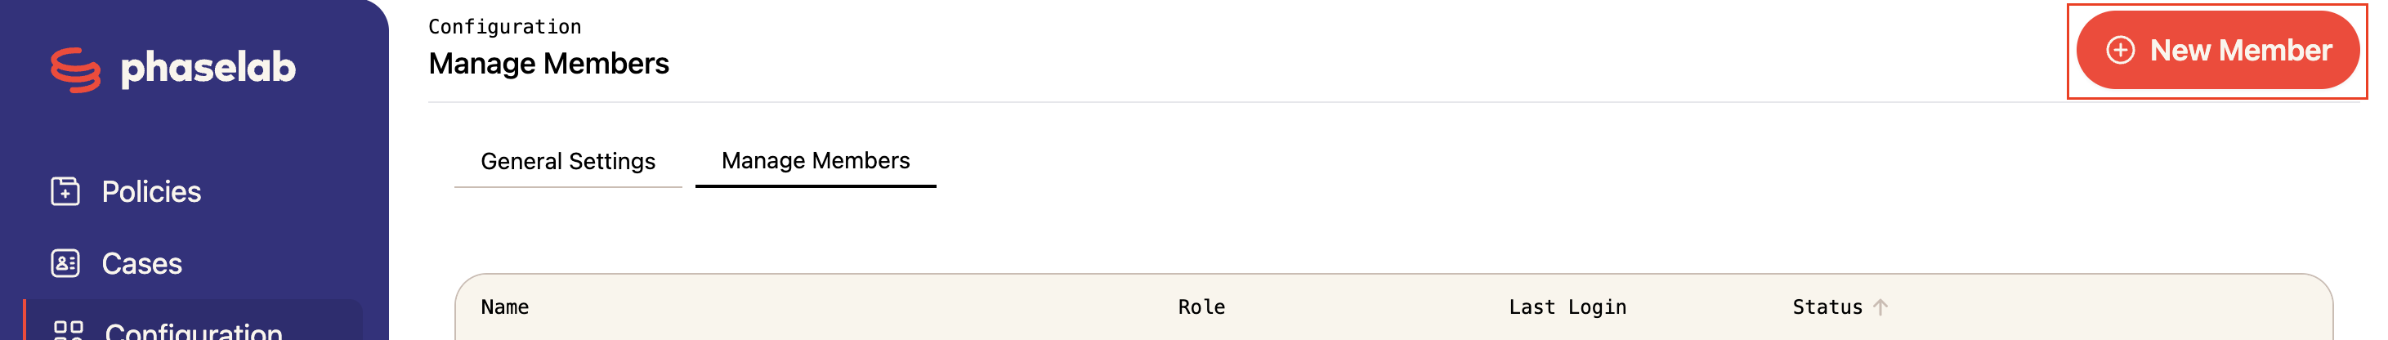
Task: Sort the table by the Name column
Action: click(505, 307)
